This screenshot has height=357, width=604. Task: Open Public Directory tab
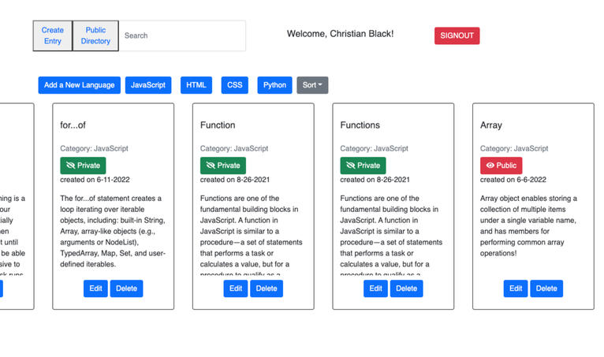click(95, 35)
